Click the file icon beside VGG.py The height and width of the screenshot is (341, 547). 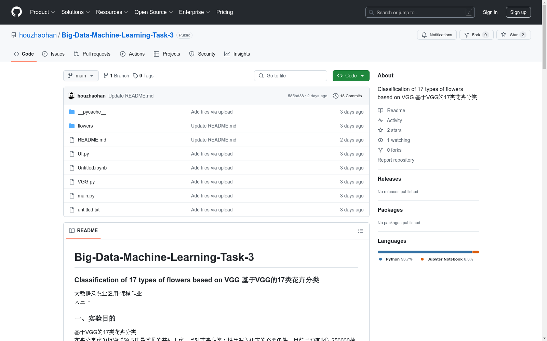(x=72, y=182)
